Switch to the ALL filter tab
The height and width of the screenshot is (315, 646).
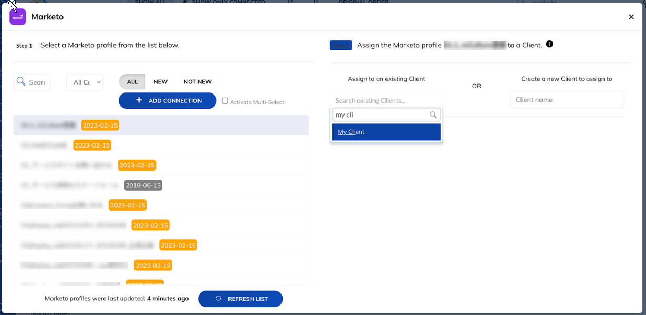point(132,82)
